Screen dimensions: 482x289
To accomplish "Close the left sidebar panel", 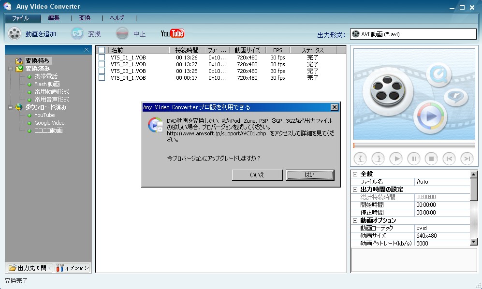I will pos(87,50).
